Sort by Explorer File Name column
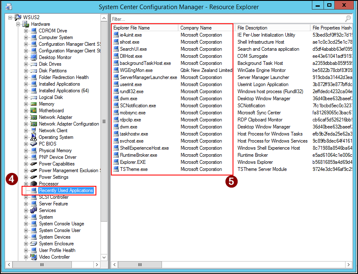358x274 pixels. coord(145,28)
